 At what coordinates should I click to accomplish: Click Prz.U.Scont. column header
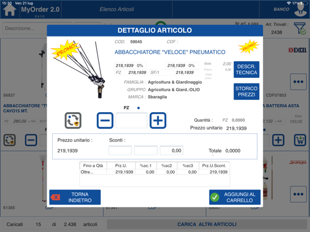pyautogui.click(x=214, y=165)
